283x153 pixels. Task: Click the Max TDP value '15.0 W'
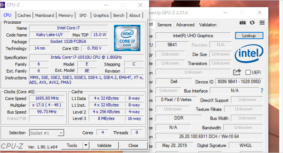click(100, 35)
